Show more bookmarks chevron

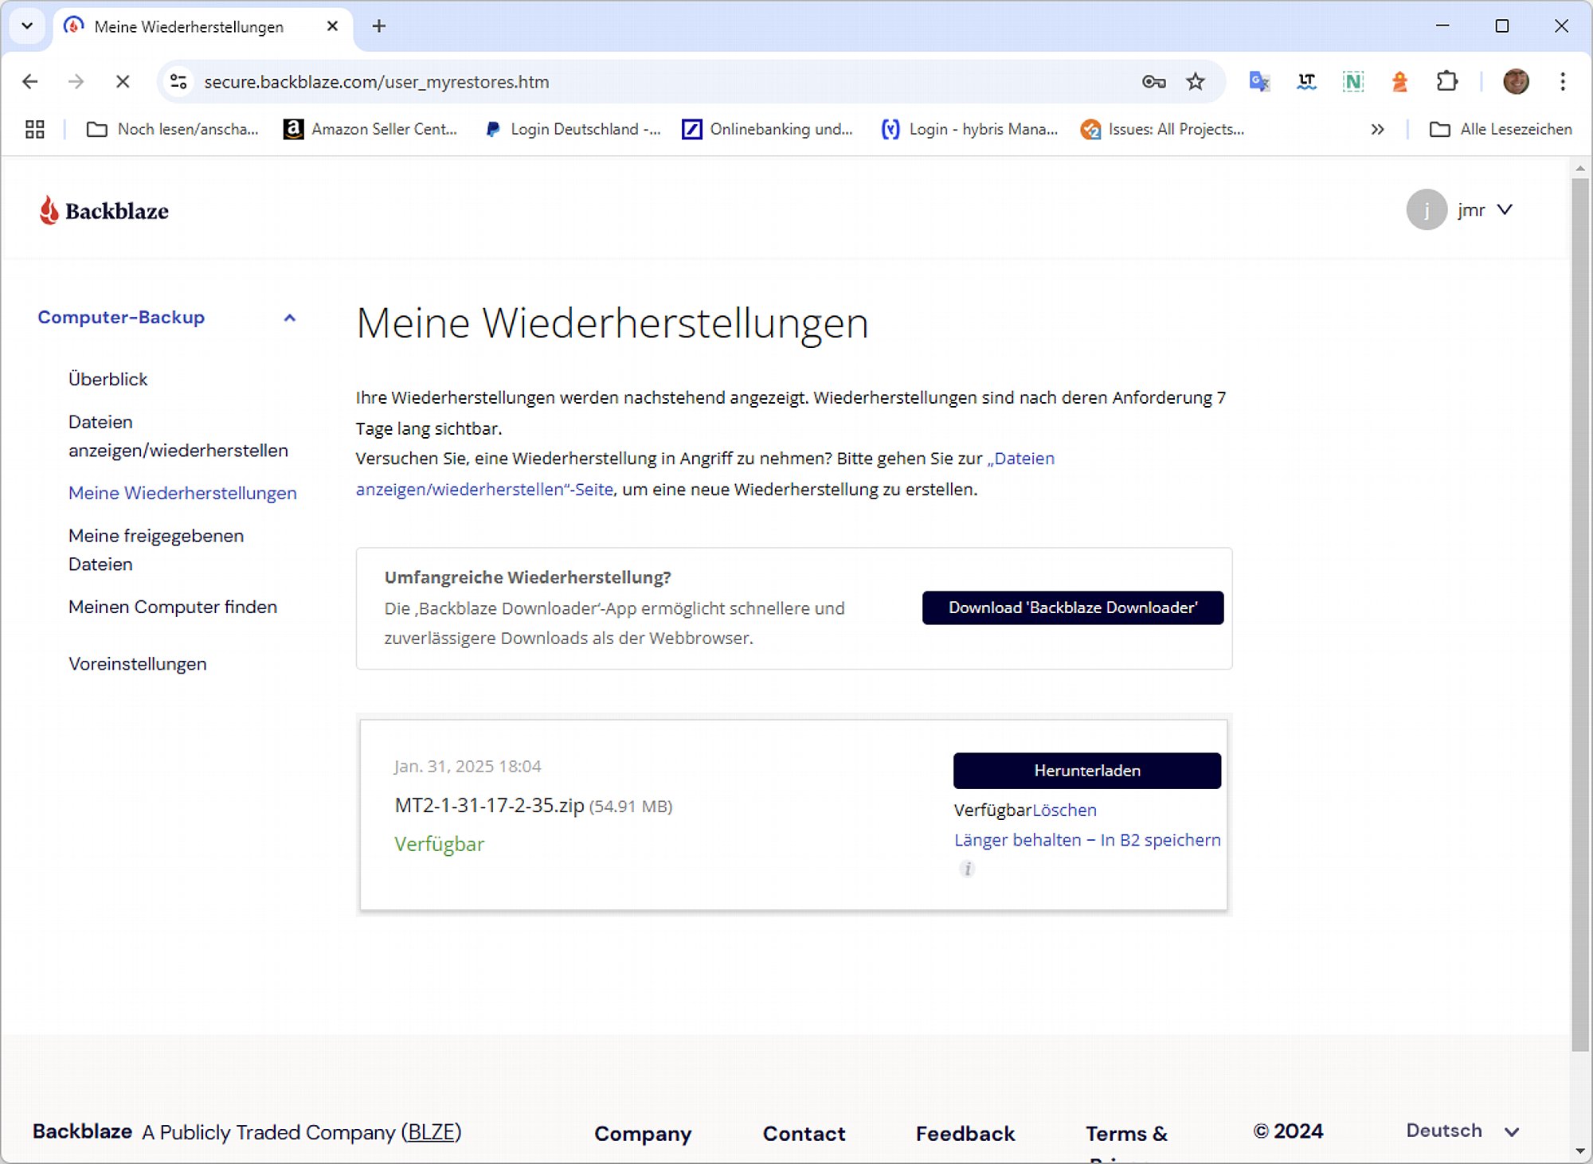tap(1377, 129)
